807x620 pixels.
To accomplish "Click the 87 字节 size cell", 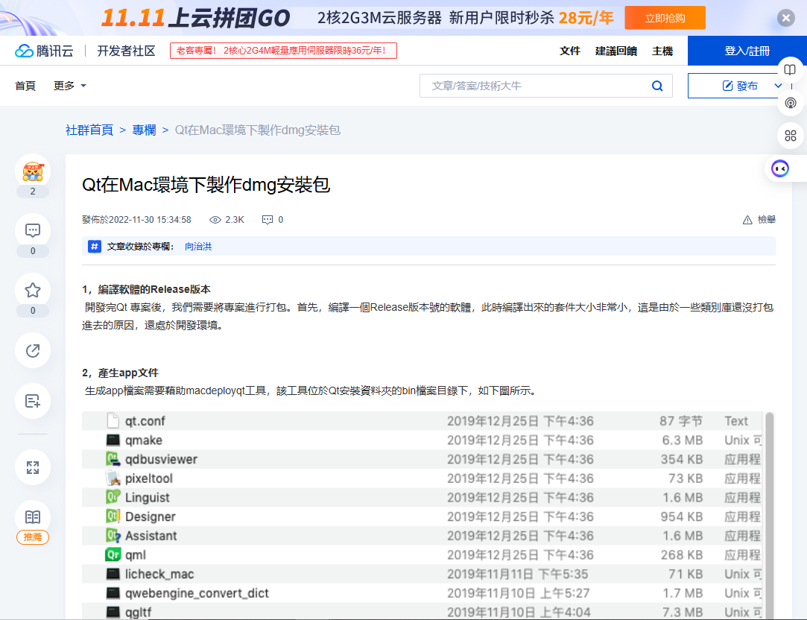I will [681, 421].
